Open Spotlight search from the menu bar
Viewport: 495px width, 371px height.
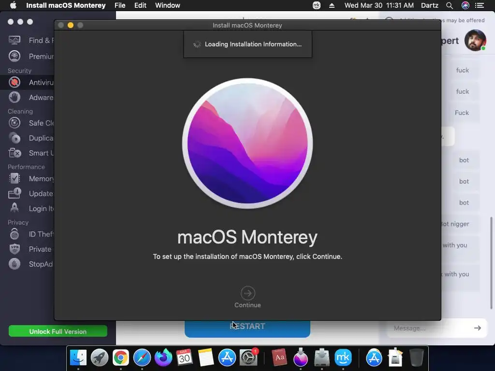(450, 5)
